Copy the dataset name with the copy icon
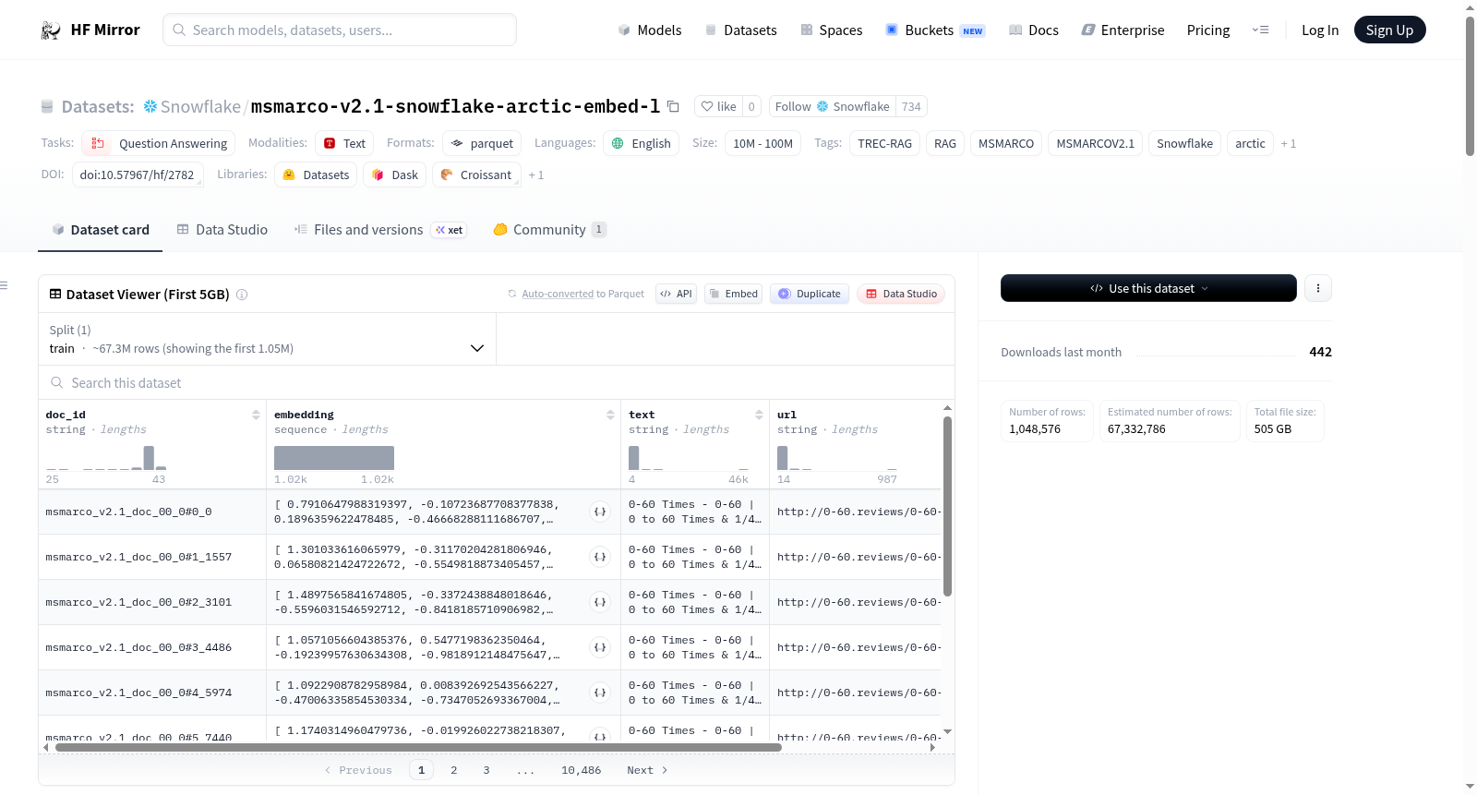This screenshot has height=795, width=1477. [673, 106]
